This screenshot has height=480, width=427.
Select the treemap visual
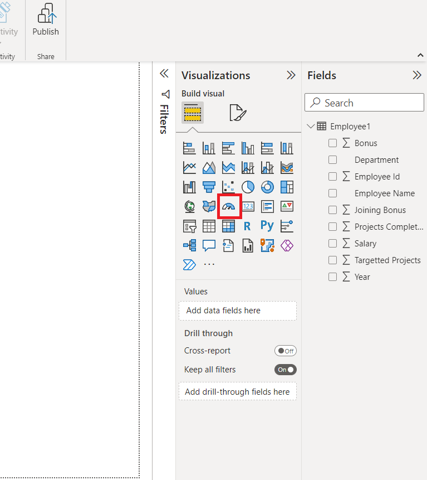pos(287,187)
